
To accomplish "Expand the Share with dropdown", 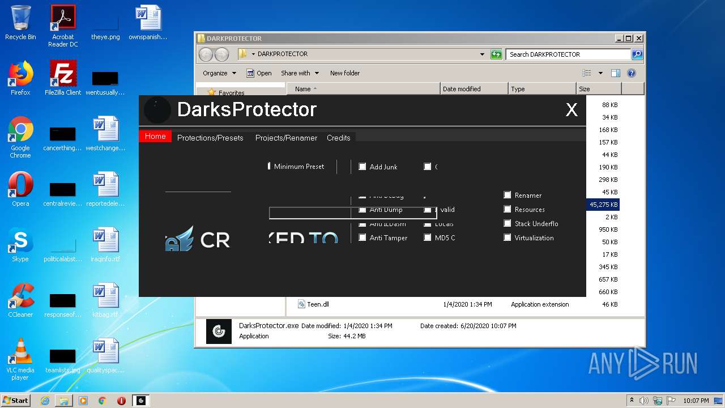I will [x=300, y=73].
